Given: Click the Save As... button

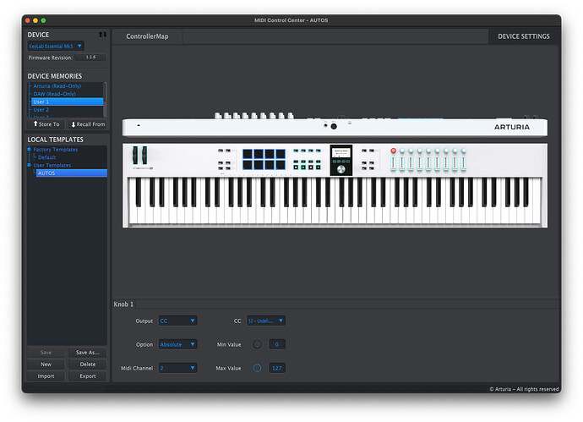Looking at the screenshot, I should coord(87,353).
